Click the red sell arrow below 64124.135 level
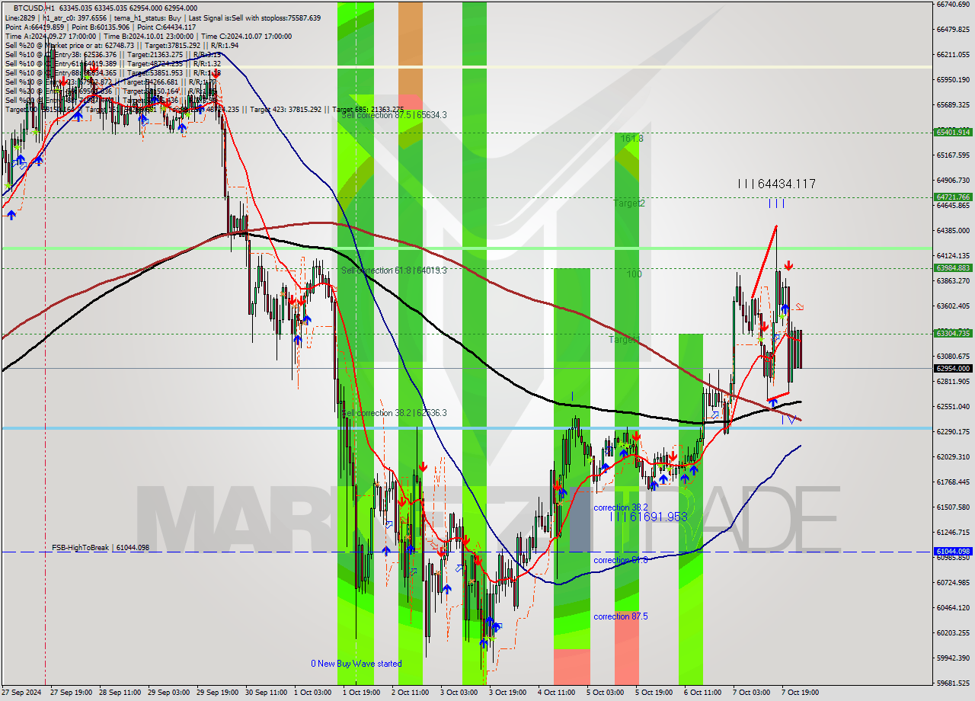 (x=788, y=265)
